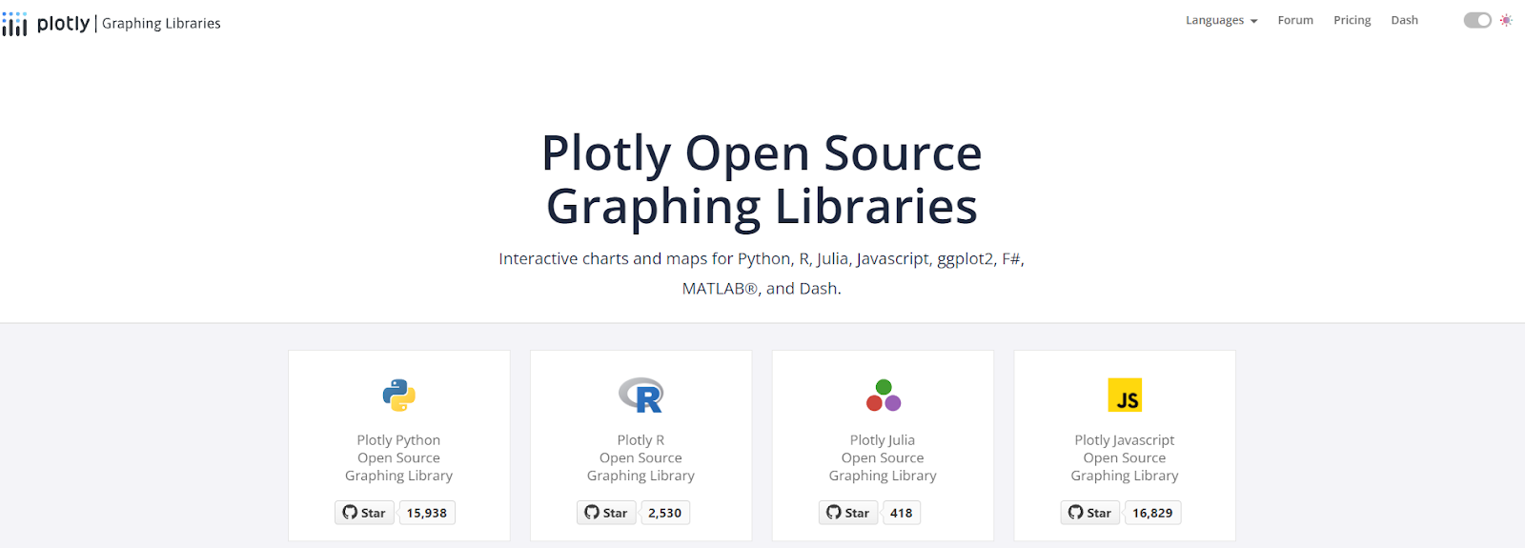Click the Graphing Libraries header text
The image size is (1525, 548).
161,24
